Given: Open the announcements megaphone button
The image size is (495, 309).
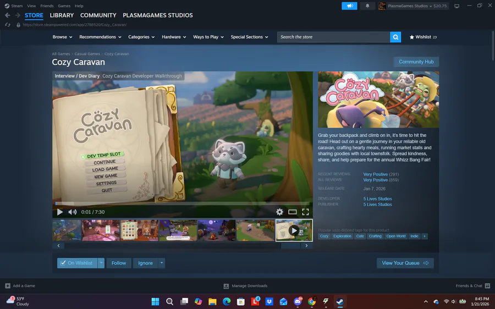Looking at the screenshot, I should [x=349, y=5].
